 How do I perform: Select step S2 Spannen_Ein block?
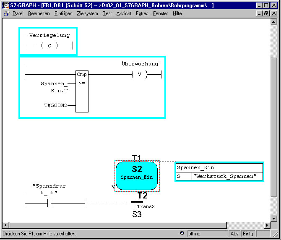click(137, 176)
